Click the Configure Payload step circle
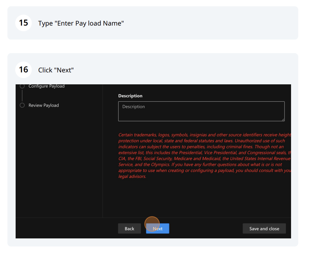Image resolution: width=309 pixels, height=259 pixels. 23,87
